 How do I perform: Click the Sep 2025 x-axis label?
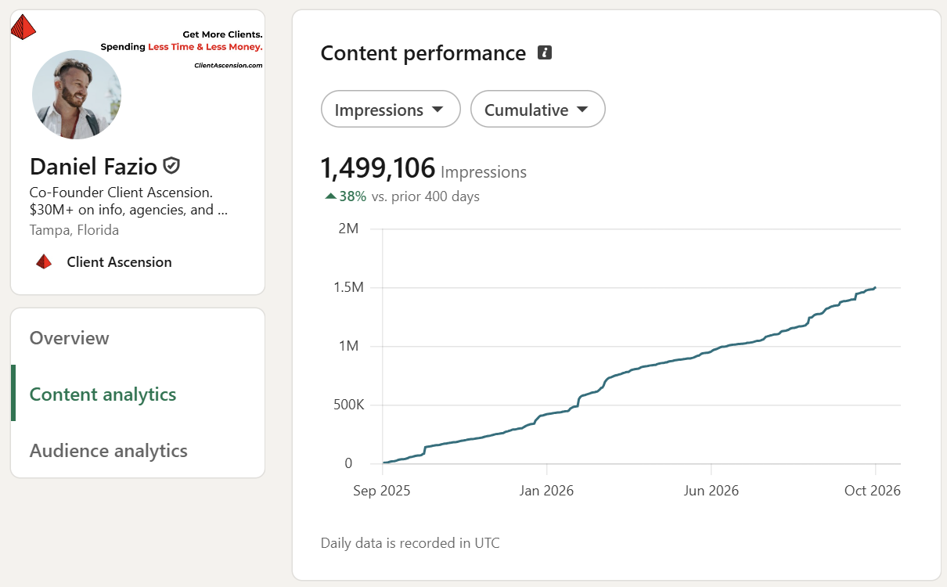coord(383,491)
